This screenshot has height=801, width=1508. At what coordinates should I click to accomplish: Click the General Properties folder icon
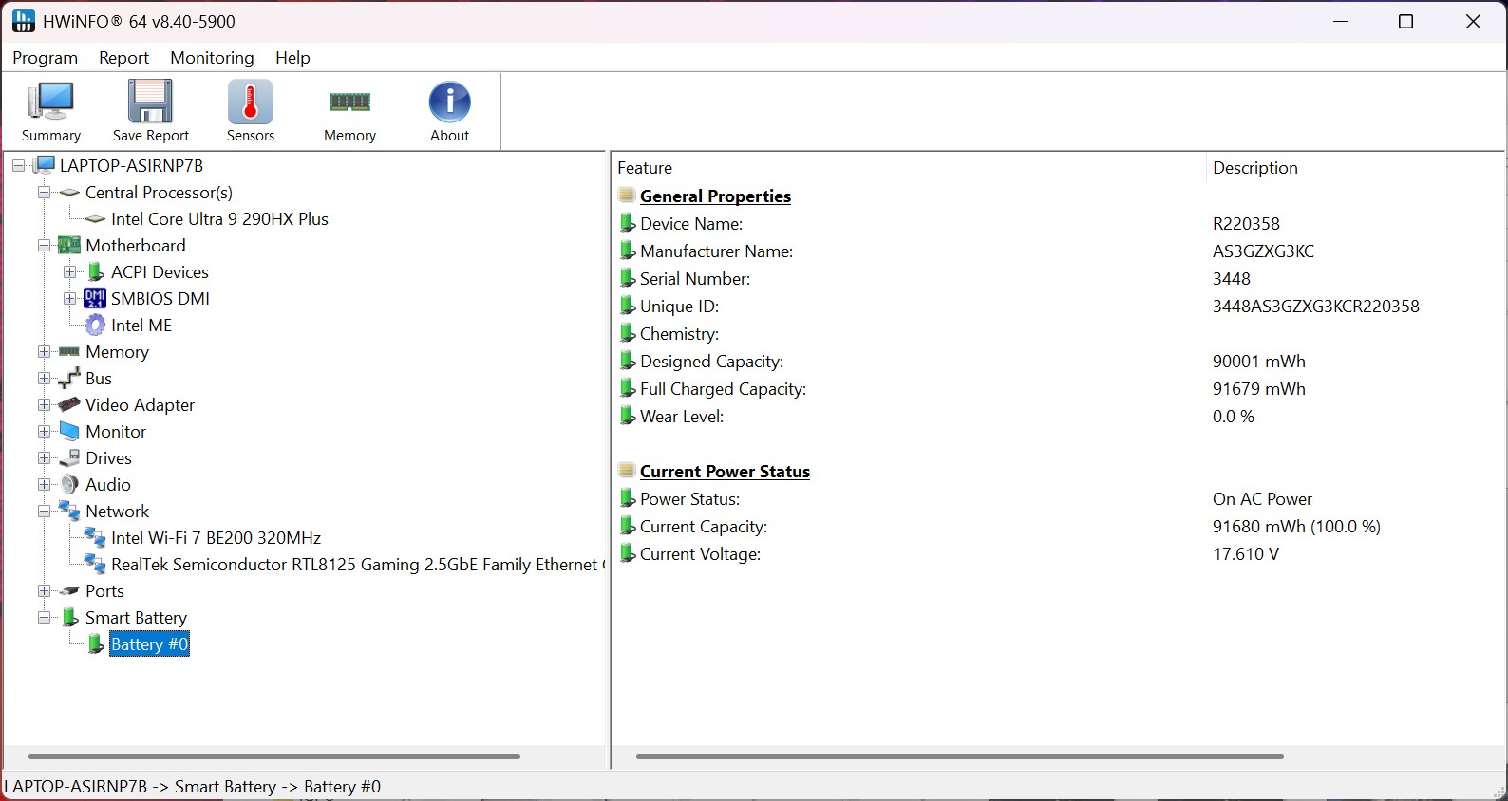coord(627,196)
